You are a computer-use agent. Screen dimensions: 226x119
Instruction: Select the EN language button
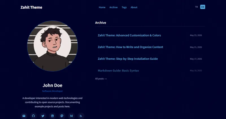(x=203, y=7)
